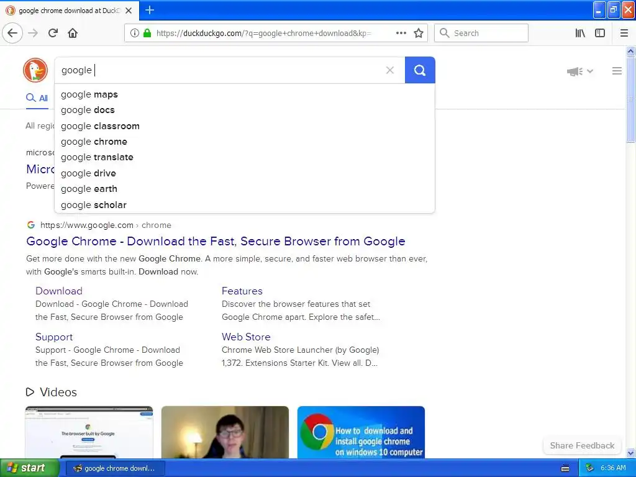Open Google Chrome download result title

(x=216, y=242)
